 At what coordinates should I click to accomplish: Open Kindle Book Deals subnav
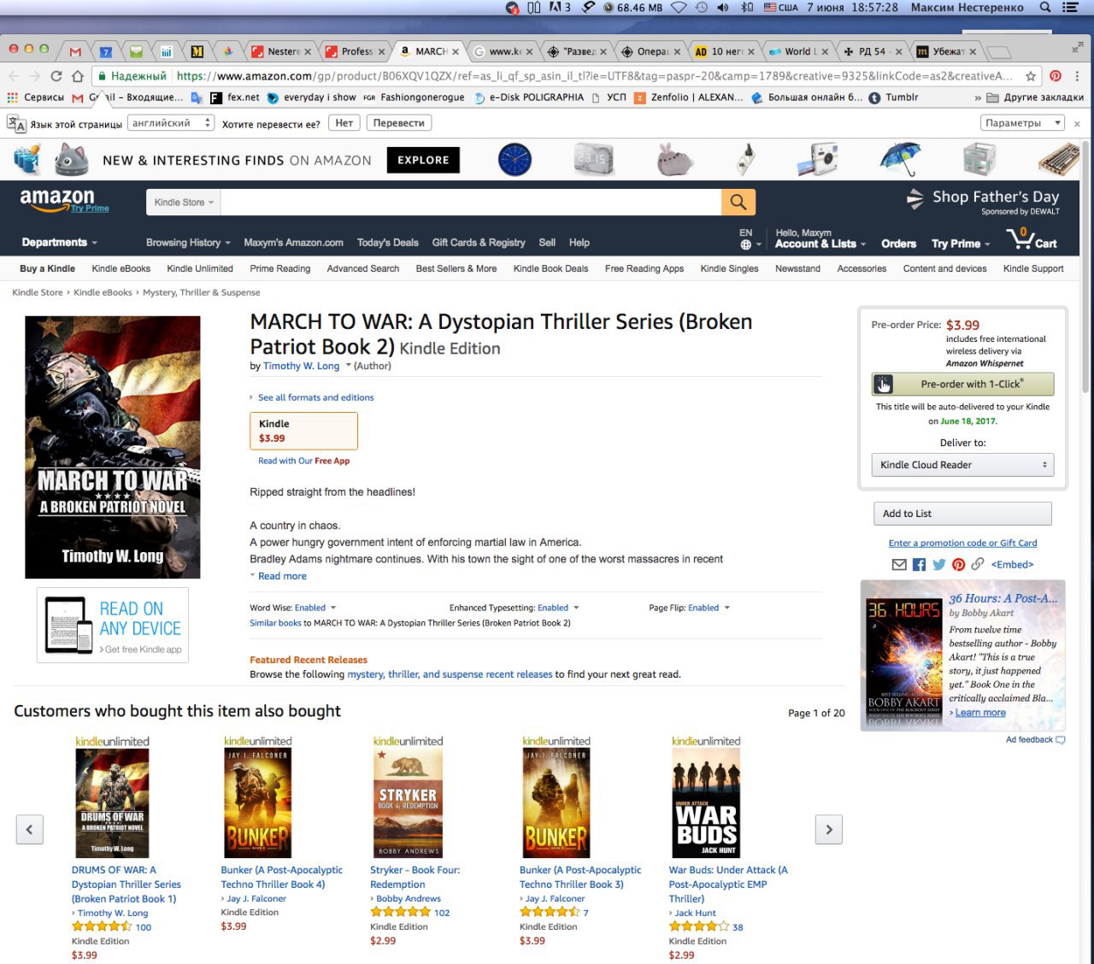[x=550, y=268]
